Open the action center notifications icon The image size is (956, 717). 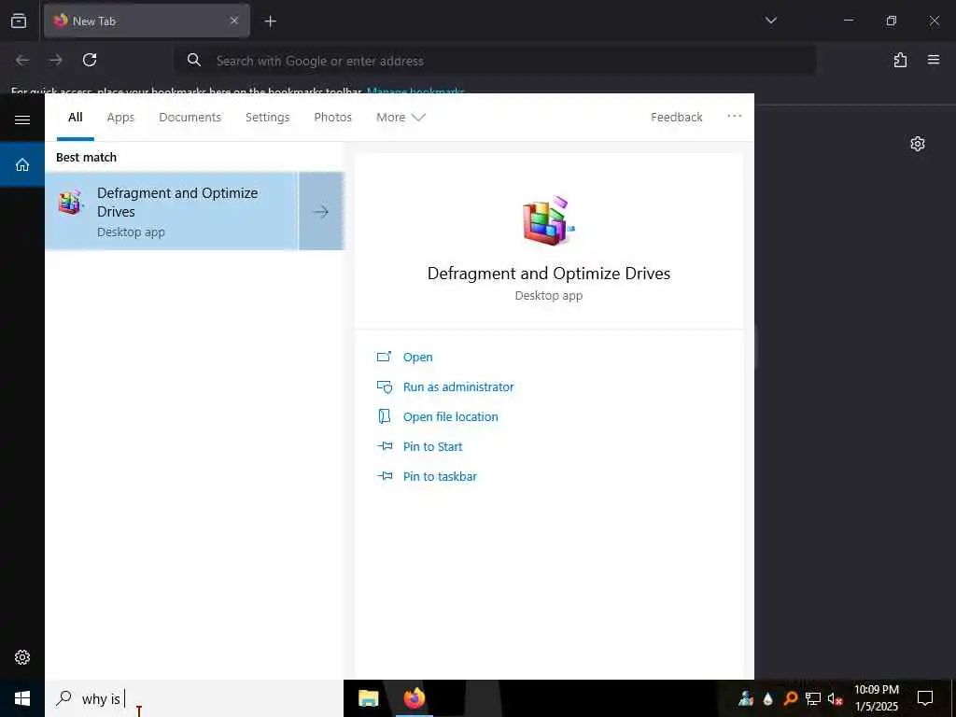[925, 698]
